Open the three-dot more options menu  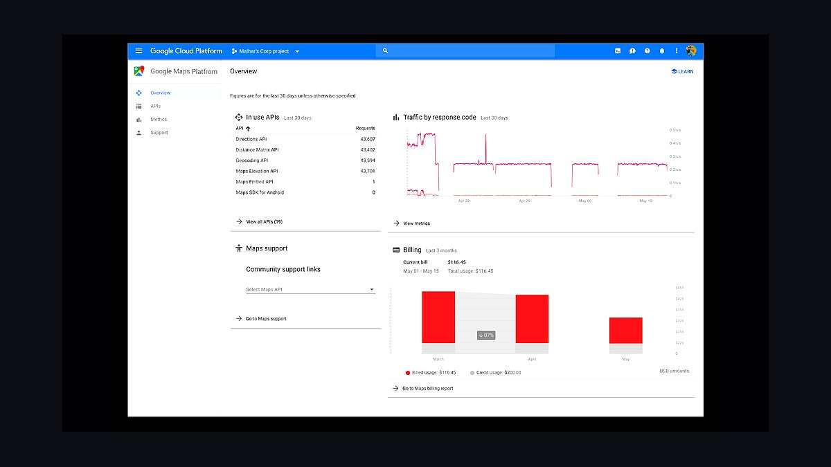[677, 51]
